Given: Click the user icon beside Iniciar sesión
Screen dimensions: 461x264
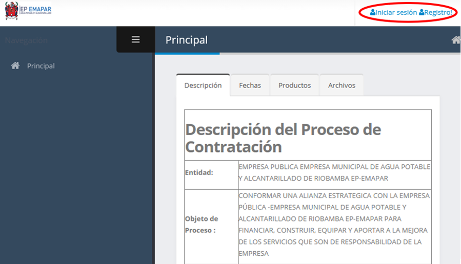Looking at the screenshot, I should coord(373,12).
